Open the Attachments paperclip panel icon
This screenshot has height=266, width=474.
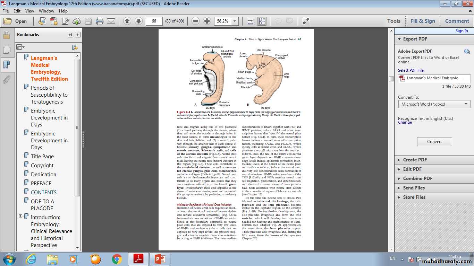[x=6, y=80]
